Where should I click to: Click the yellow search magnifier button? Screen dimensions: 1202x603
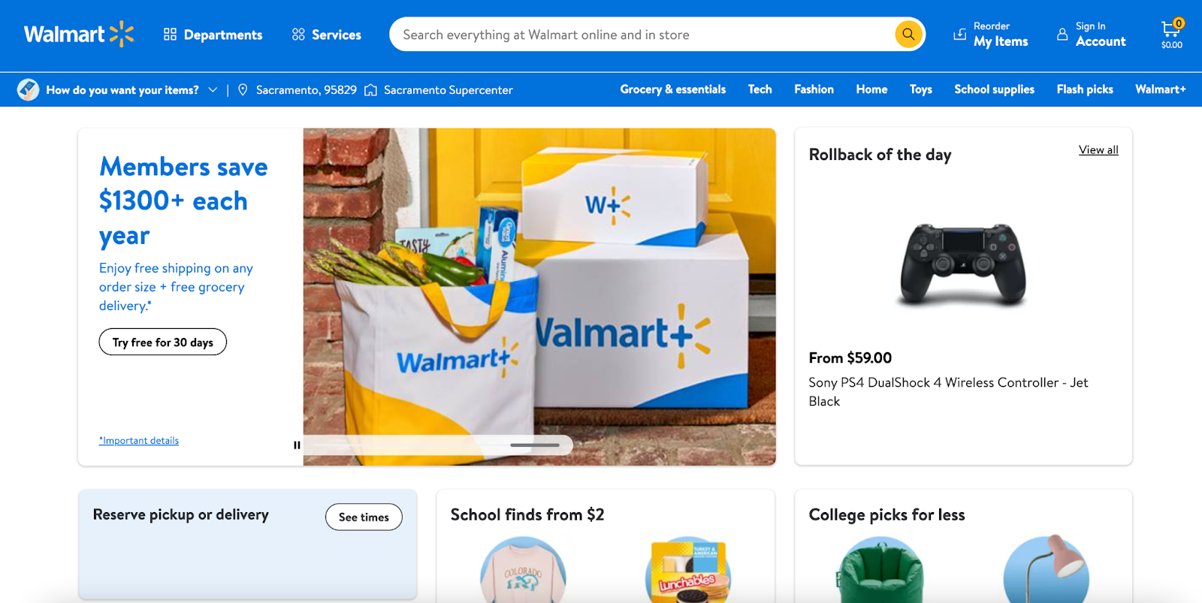(x=908, y=34)
